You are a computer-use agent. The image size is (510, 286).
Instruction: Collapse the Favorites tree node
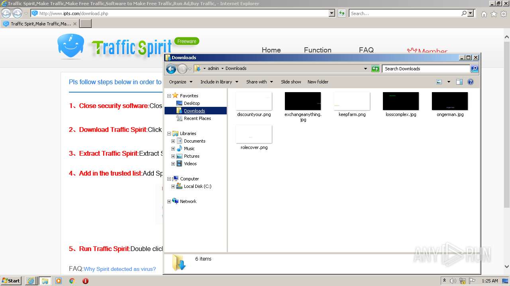[169, 96]
